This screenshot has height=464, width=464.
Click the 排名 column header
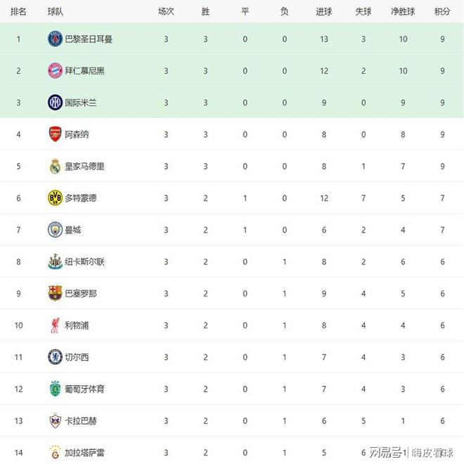pyautogui.click(x=18, y=11)
